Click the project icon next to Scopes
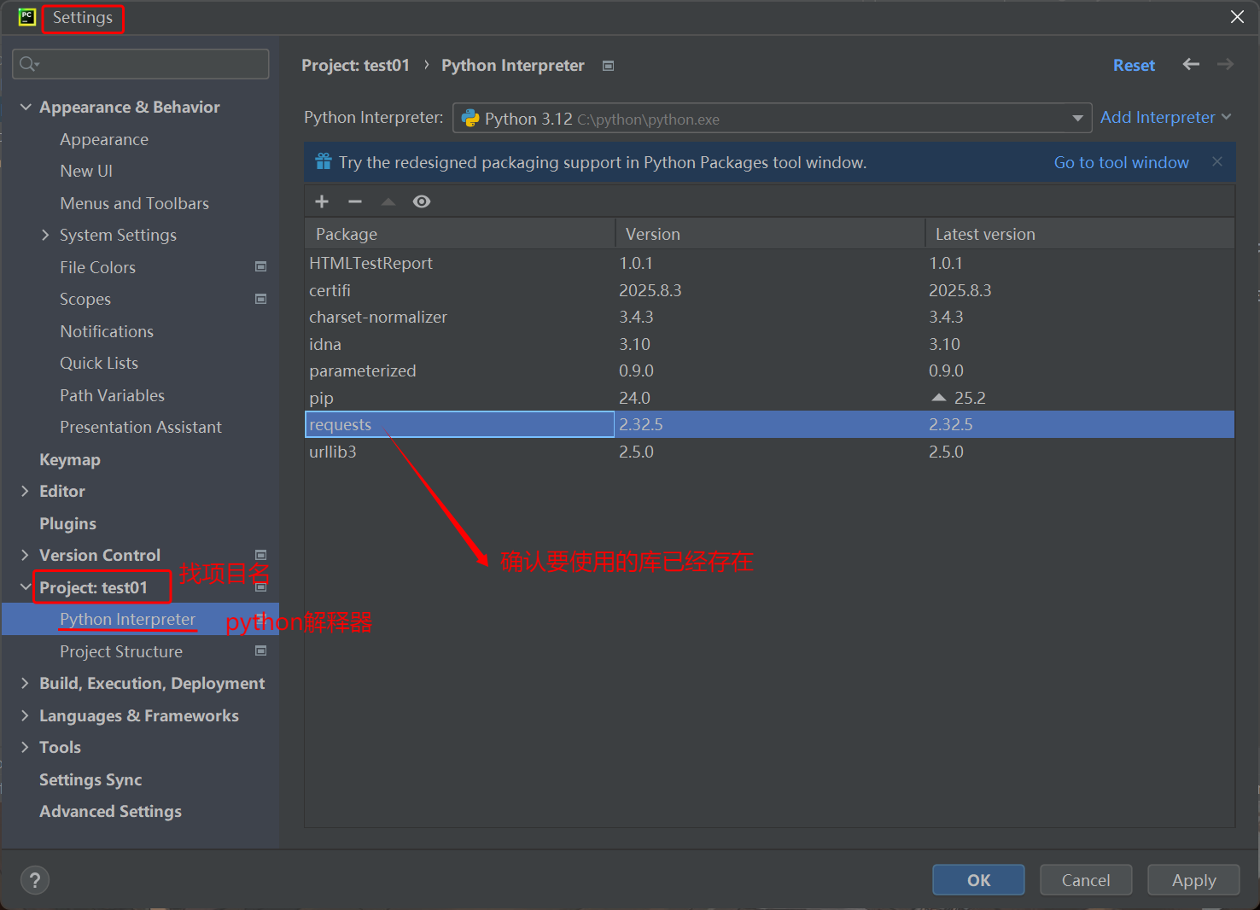Image resolution: width=1260 pixels, height=910 pixels. [261, 299]
